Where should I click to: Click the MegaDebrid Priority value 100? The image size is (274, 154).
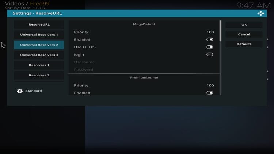210,32
